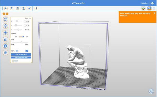Click the orange plus zoom button
Viewport: 157px width, 97px height.
7,14
